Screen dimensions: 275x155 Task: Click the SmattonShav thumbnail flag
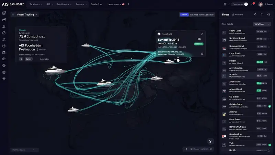click(224, 136)
